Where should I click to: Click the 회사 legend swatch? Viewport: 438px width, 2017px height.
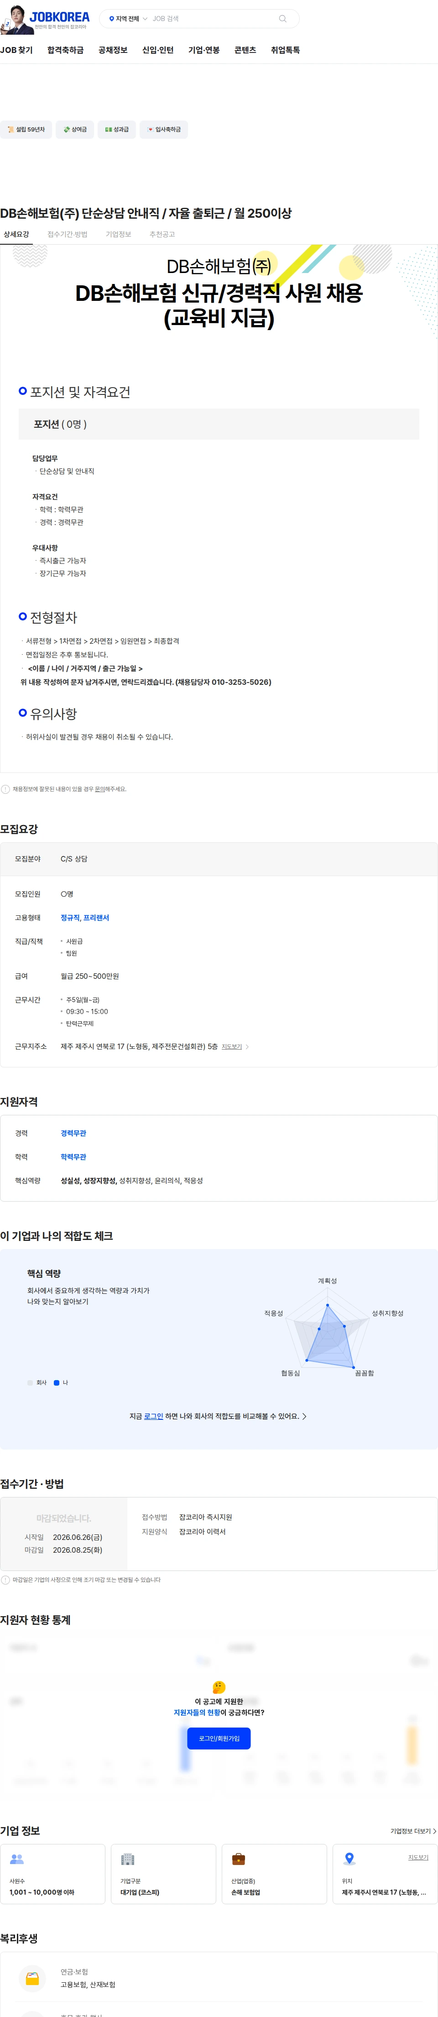tap(31, 1383)
